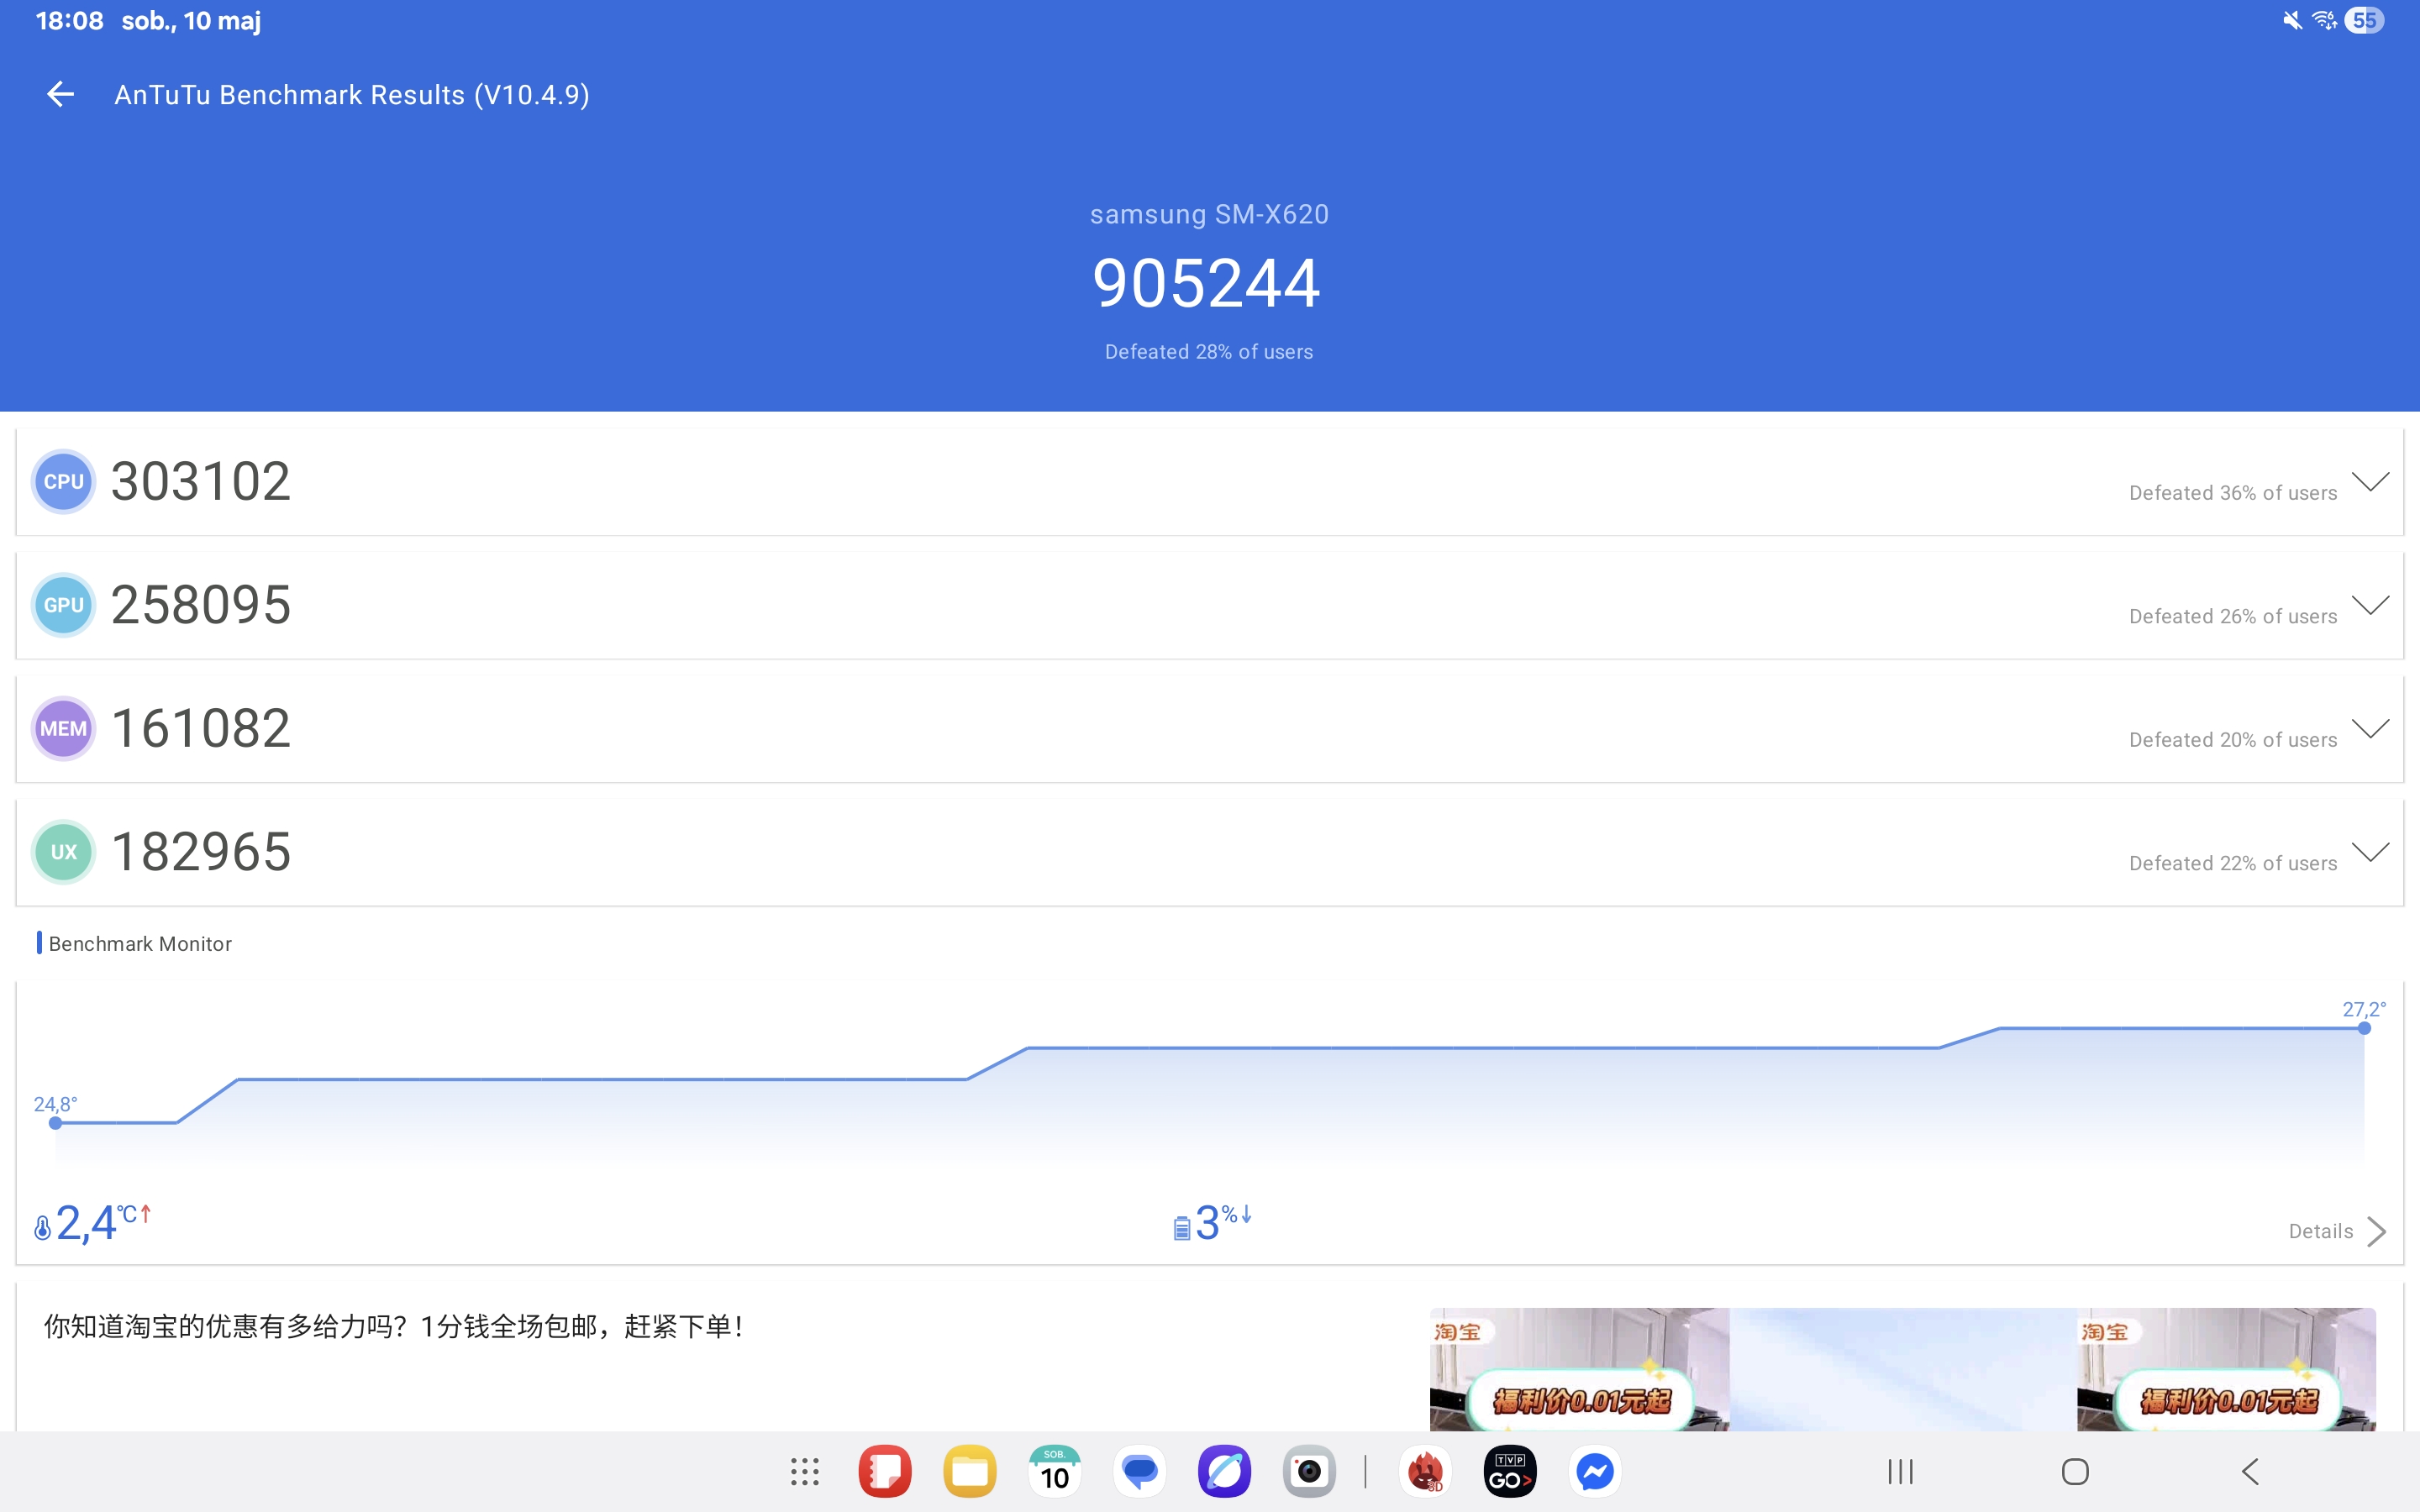Open the red notes app in taskbar
The width and height of the screenshot is (2420, 1512).
(885, 1471)
